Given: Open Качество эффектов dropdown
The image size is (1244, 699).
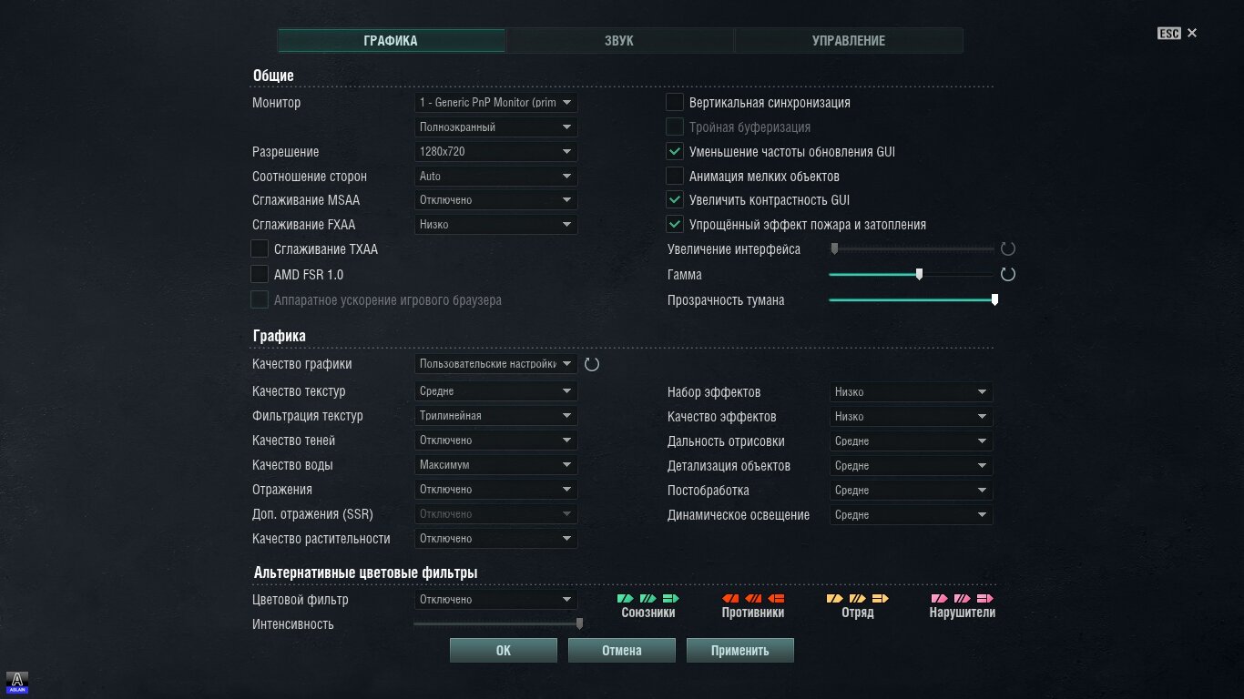Looking at the screenshot, I should click(x=912, y=417).
